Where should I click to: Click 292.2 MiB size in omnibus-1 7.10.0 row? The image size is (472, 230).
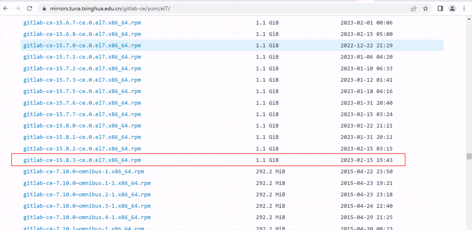[271, 172]
